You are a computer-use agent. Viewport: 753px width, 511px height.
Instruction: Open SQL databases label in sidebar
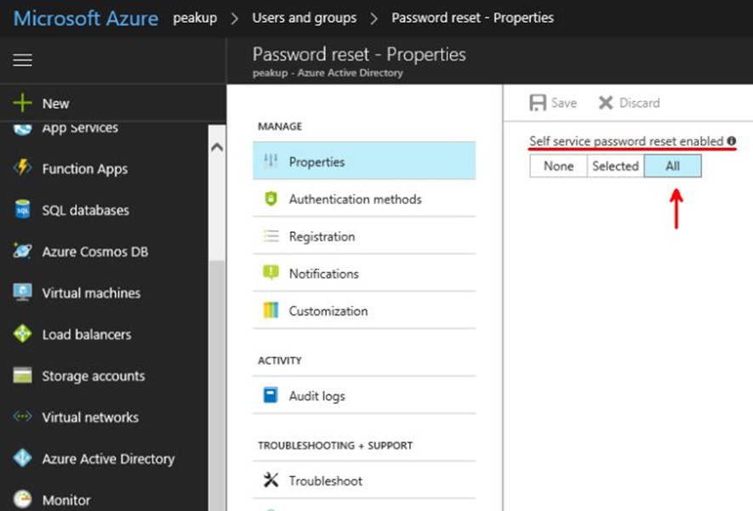[x=85, y=210]
